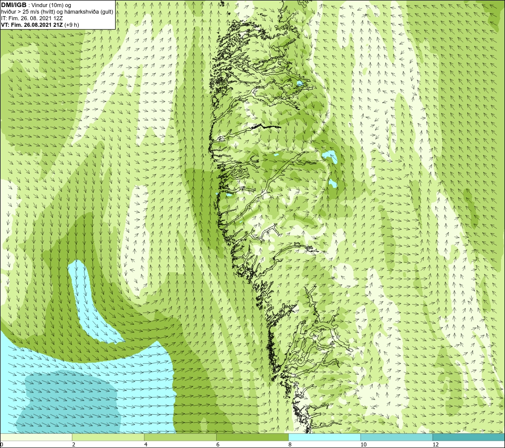Select the 10–12 teal scale segment

coord(397,437)
